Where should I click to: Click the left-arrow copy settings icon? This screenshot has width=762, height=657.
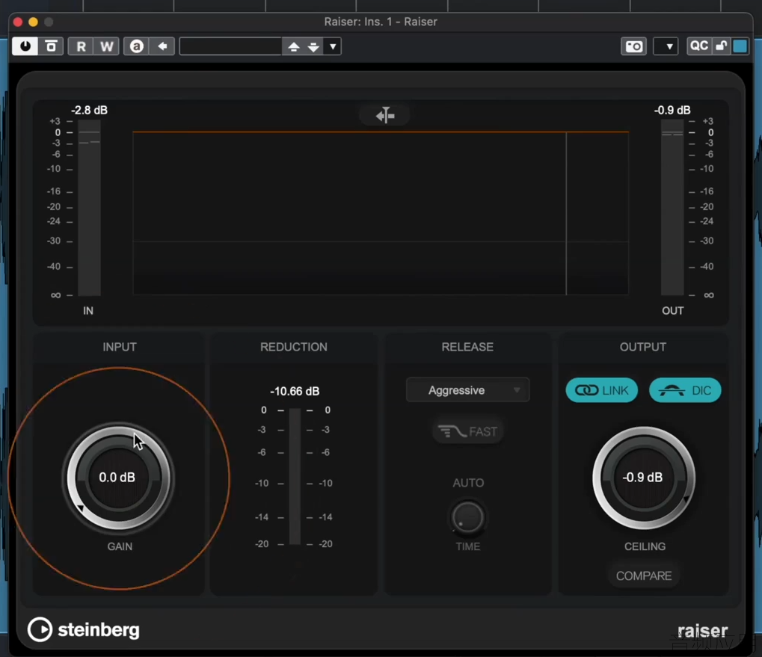(x=162, y=46)
